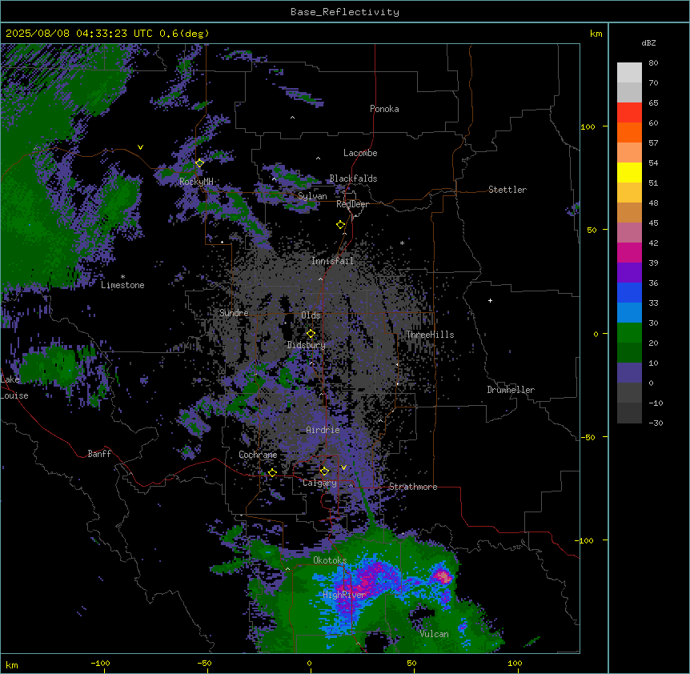
Task: Click the white asterisk east of Innisfail
Action: pos(402,243)
